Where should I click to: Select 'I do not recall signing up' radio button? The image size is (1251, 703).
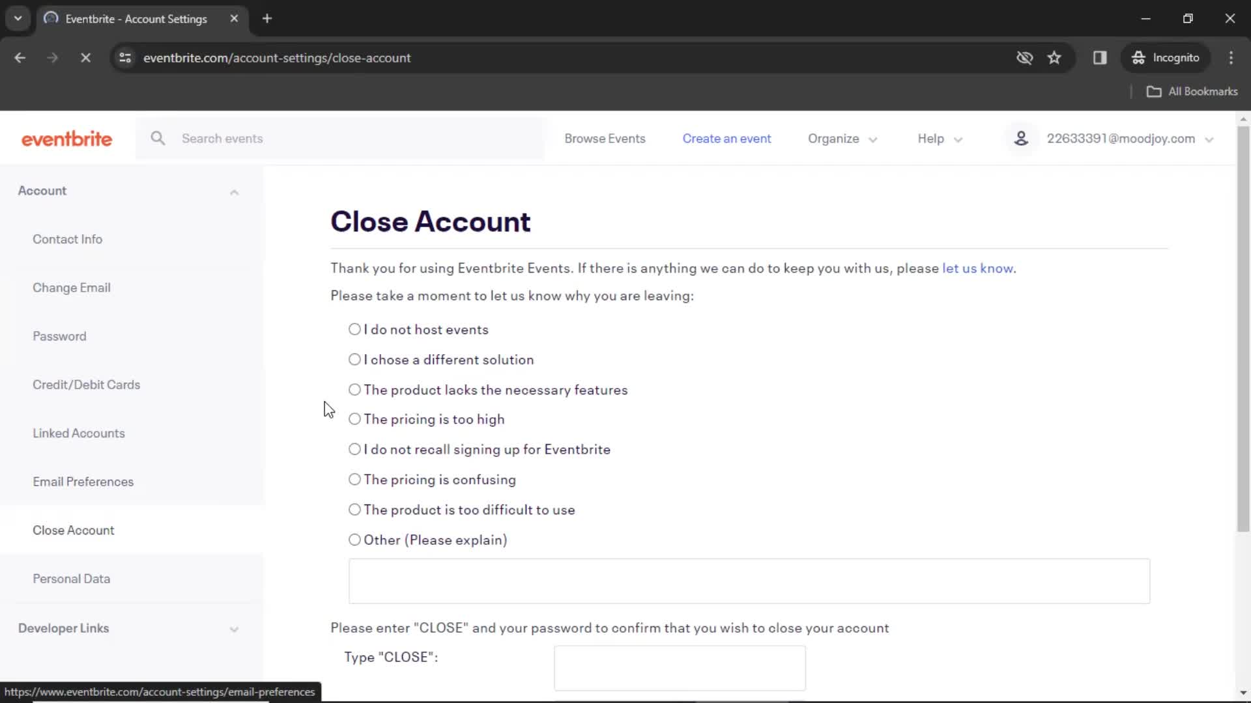[354, 449]
